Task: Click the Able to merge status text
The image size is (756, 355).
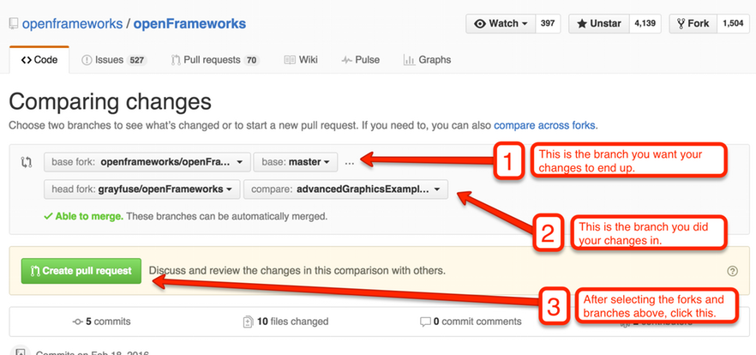Action: [x=89, y=217]
